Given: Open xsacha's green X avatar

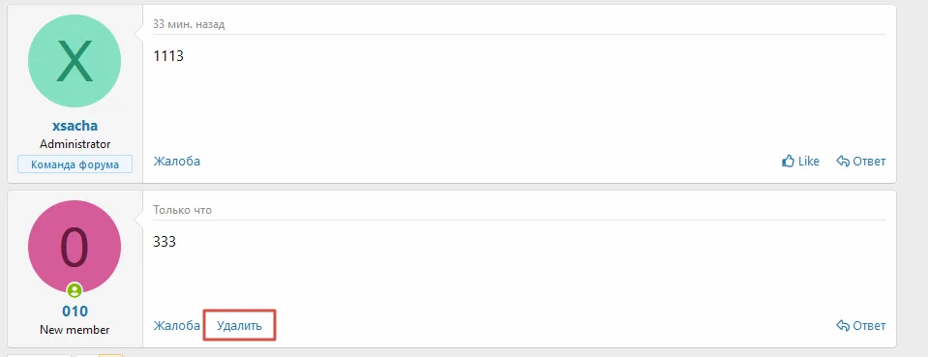Looking at the screenshot, I should click(75, 61).
